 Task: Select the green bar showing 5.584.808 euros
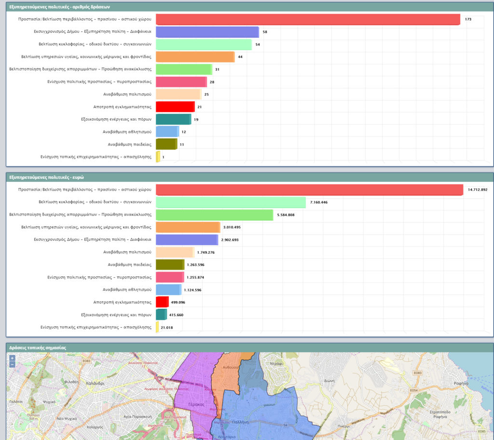214,215
